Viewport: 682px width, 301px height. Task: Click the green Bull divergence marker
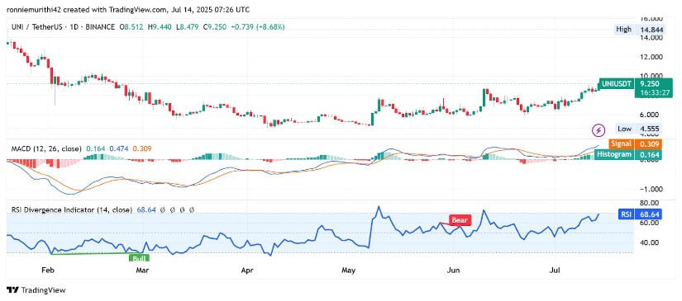139,258
